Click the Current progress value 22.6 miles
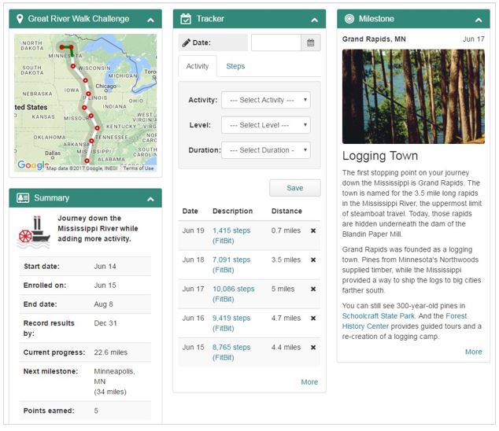 (111, 352)
